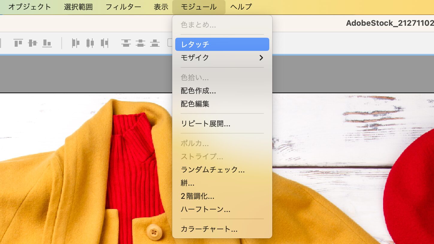434x244 pixels.
Task: Click the align bottom edges icon
Action: click(47, 43)
